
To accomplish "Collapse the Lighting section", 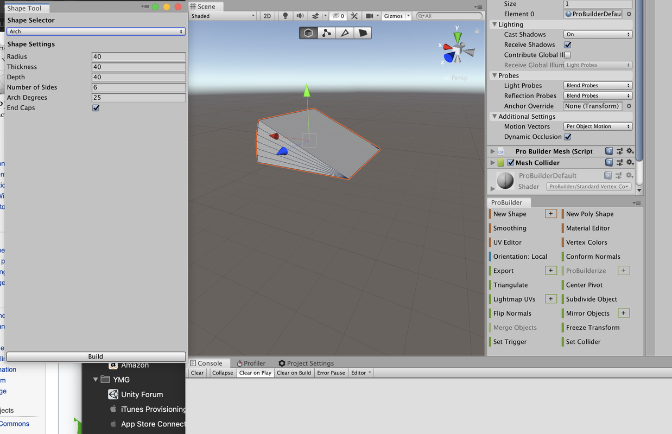I will 495,24.
